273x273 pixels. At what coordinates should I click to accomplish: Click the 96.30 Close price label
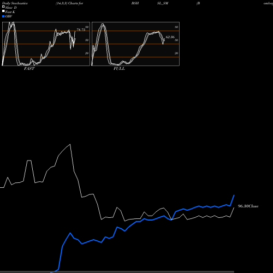coord(248,206)
